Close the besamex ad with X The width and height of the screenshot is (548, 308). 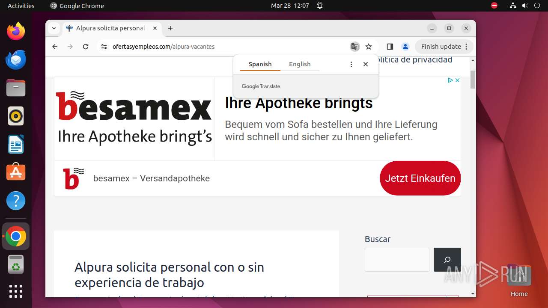point(457,80)
